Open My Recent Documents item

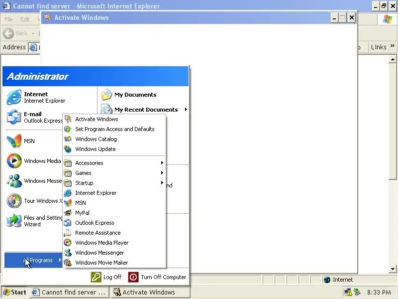point(143,110)
